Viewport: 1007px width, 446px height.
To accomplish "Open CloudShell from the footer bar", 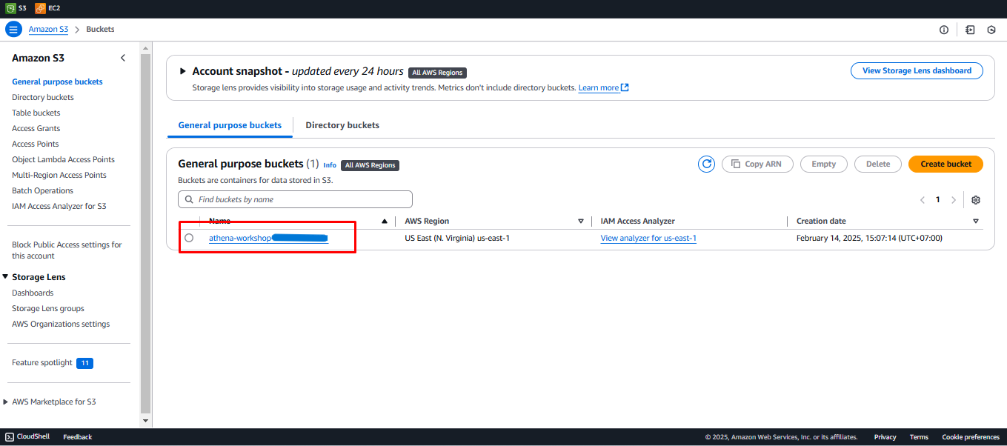I will pyautogui.click(x=27, y=437).
